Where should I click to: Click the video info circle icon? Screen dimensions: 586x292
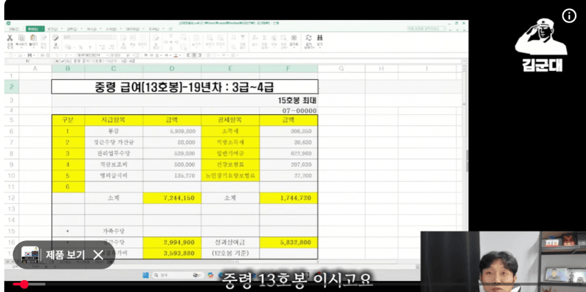click(569, 16)
